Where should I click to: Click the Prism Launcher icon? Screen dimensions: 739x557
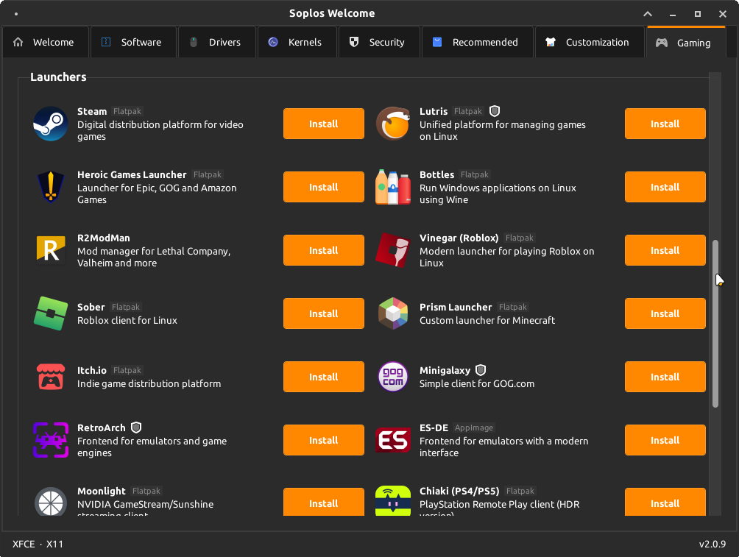pyautogui.click(x=392, y=313)
